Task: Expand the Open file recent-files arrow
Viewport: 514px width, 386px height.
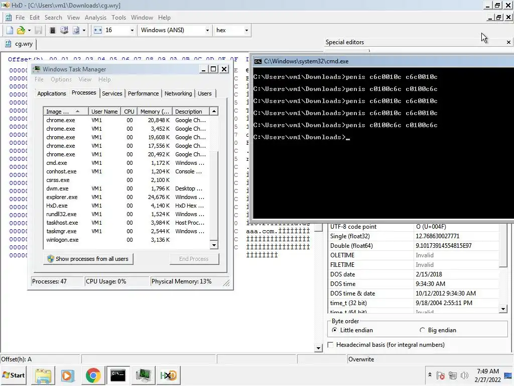Action: click(x=29, y=30)
